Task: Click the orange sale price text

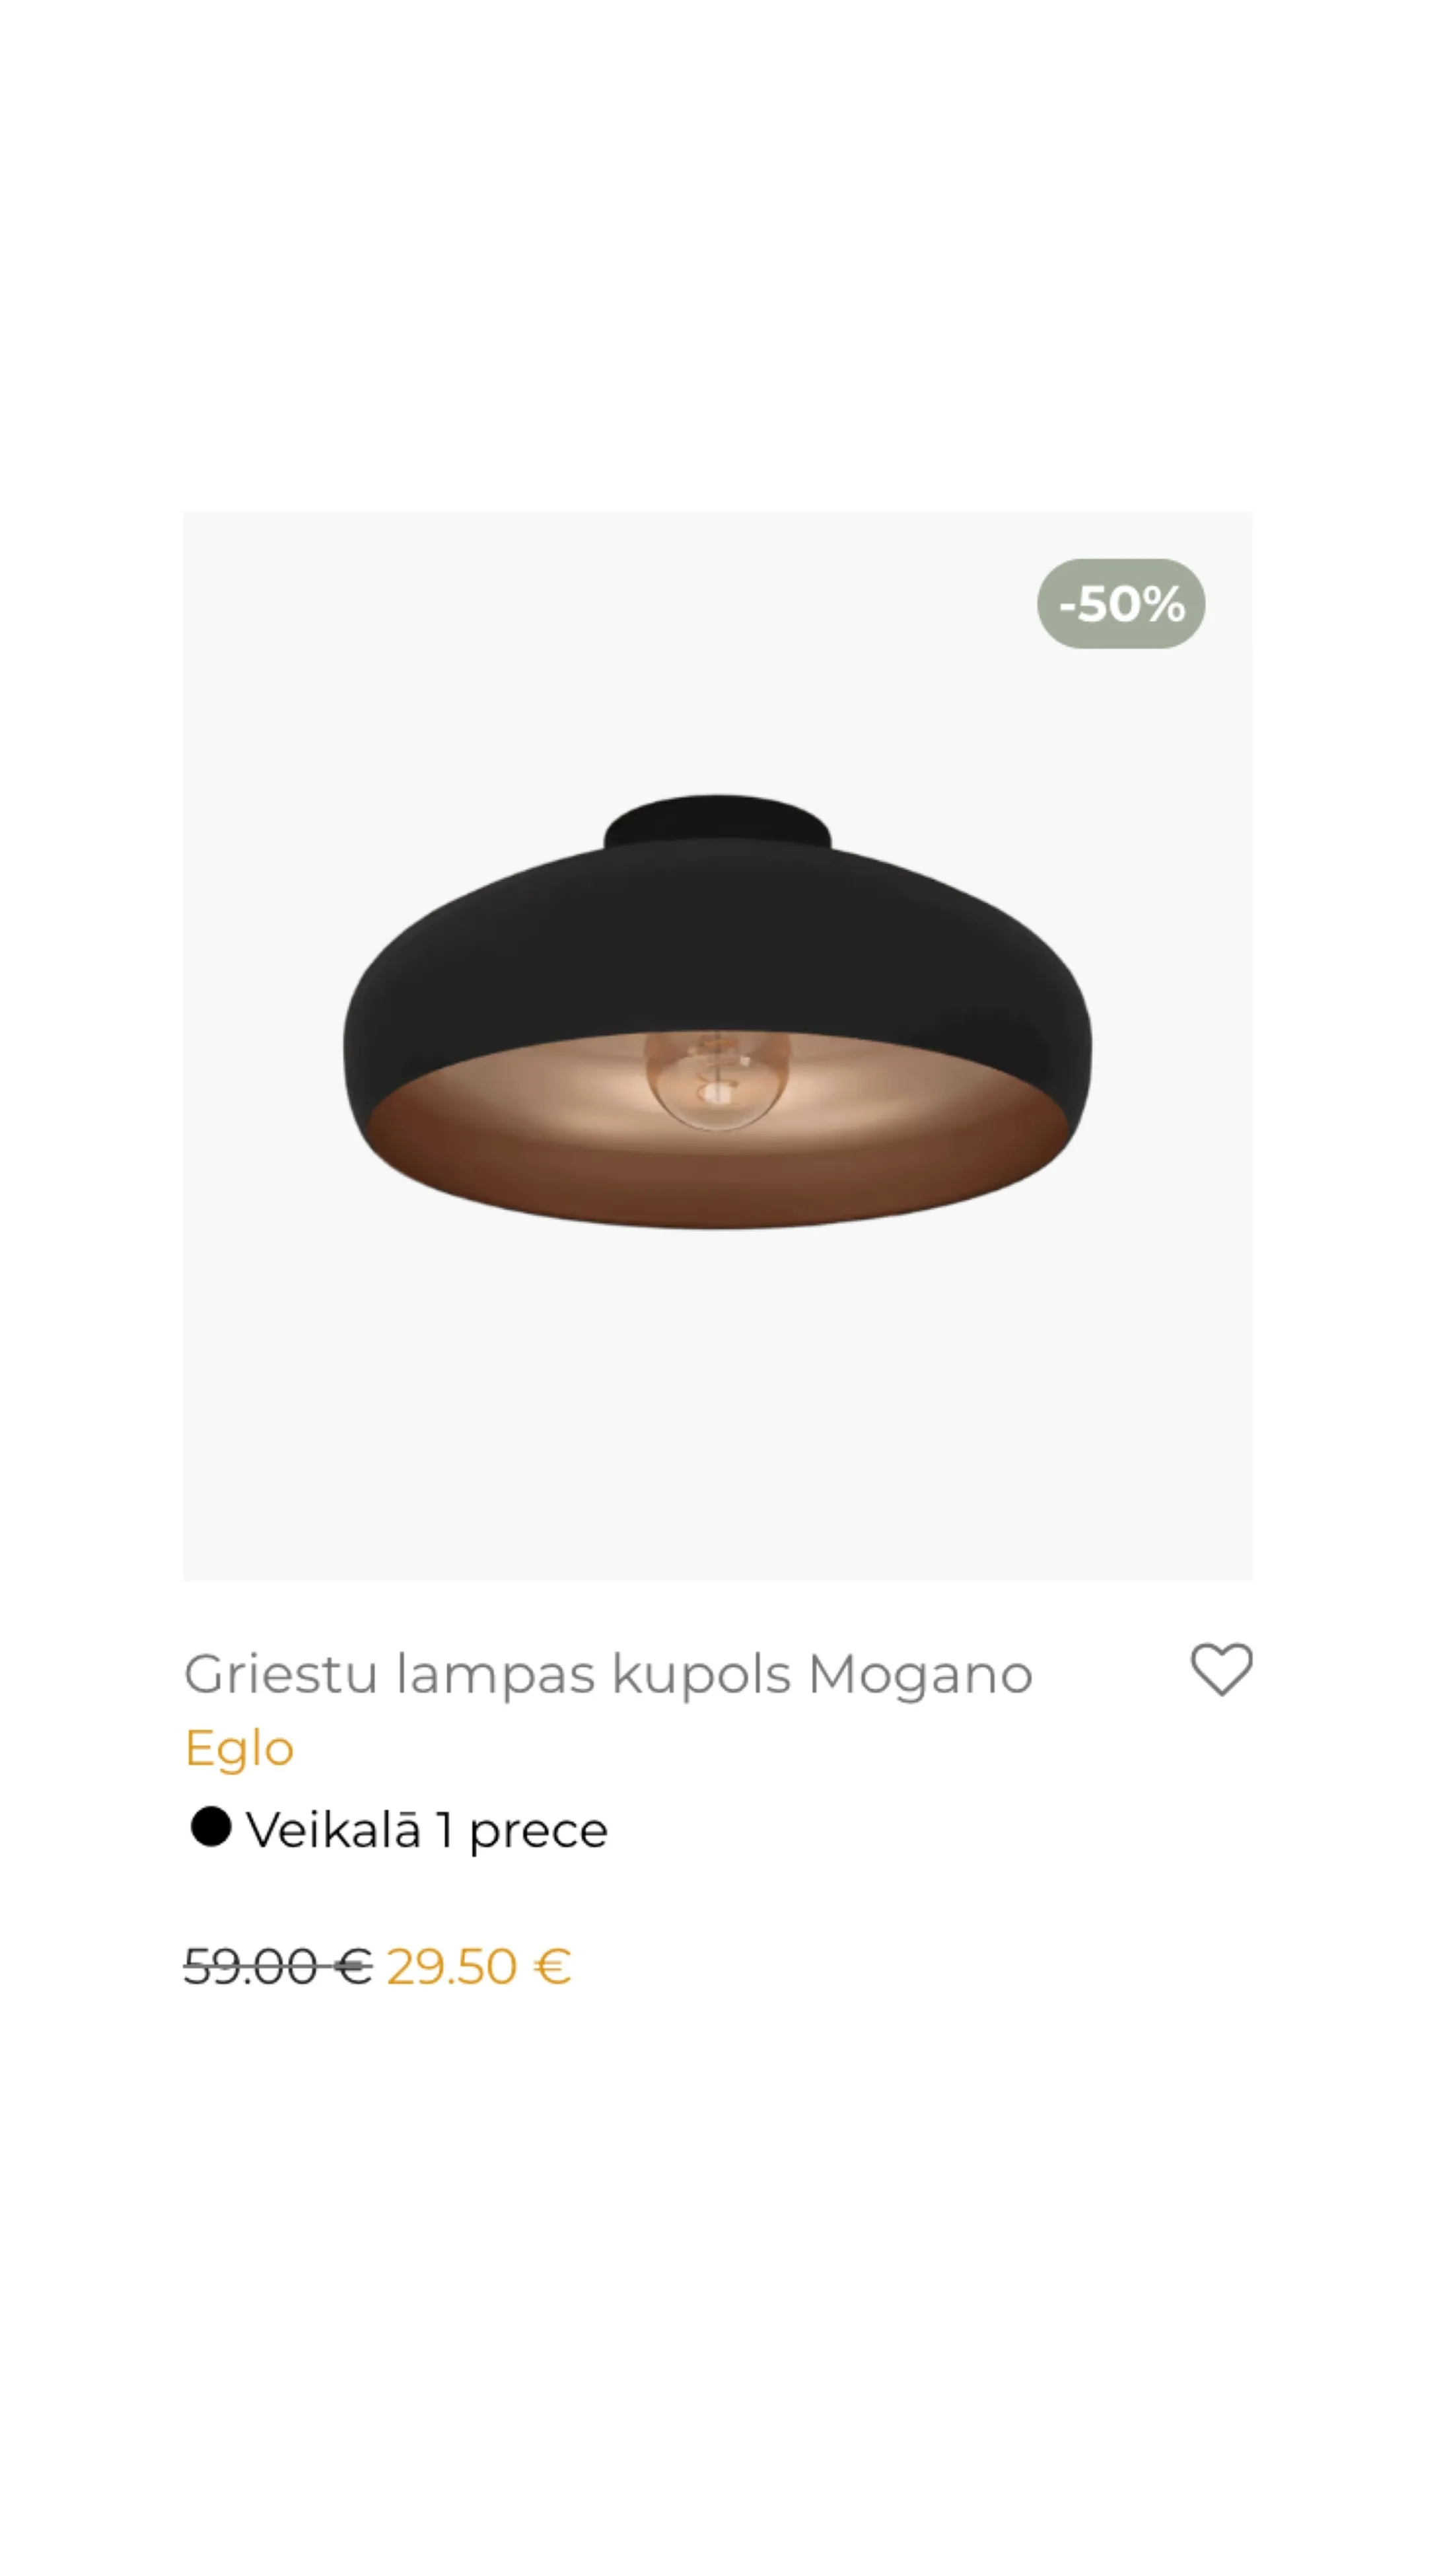Action: tap(479, 1966)
